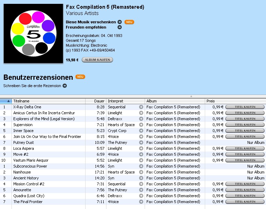Sort list by Interpret column header
The width and height of the screenshot is (266, 209).
[x=126, y=101]
